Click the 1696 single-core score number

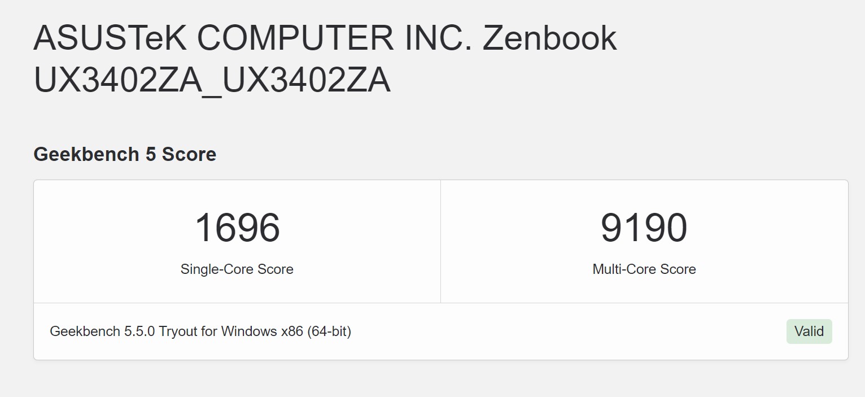pos(237,228)
